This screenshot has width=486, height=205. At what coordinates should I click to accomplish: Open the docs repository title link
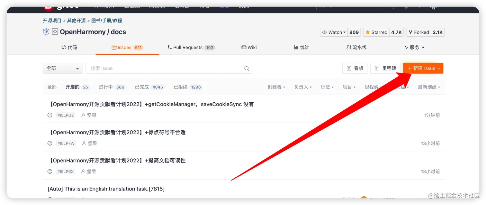[118, 32]
